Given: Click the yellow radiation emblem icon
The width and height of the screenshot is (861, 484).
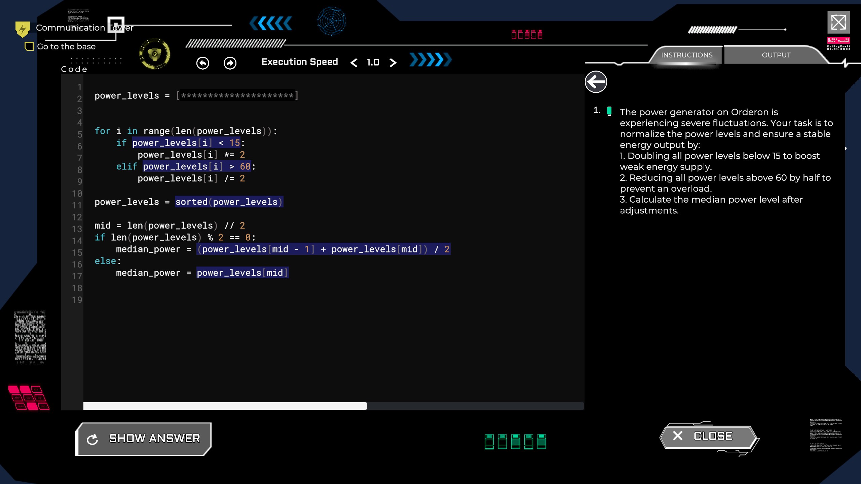Looking at the screenshot, I should (x=155, y=54).
